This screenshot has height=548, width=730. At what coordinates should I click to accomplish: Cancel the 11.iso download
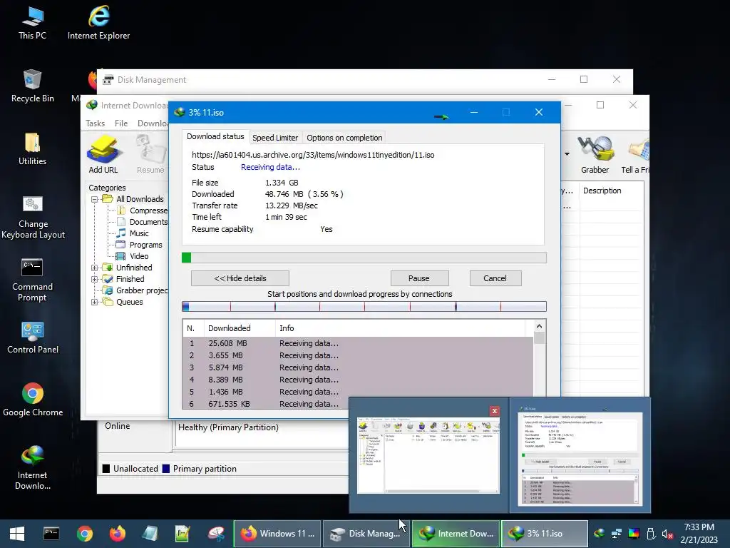[495, 278]
